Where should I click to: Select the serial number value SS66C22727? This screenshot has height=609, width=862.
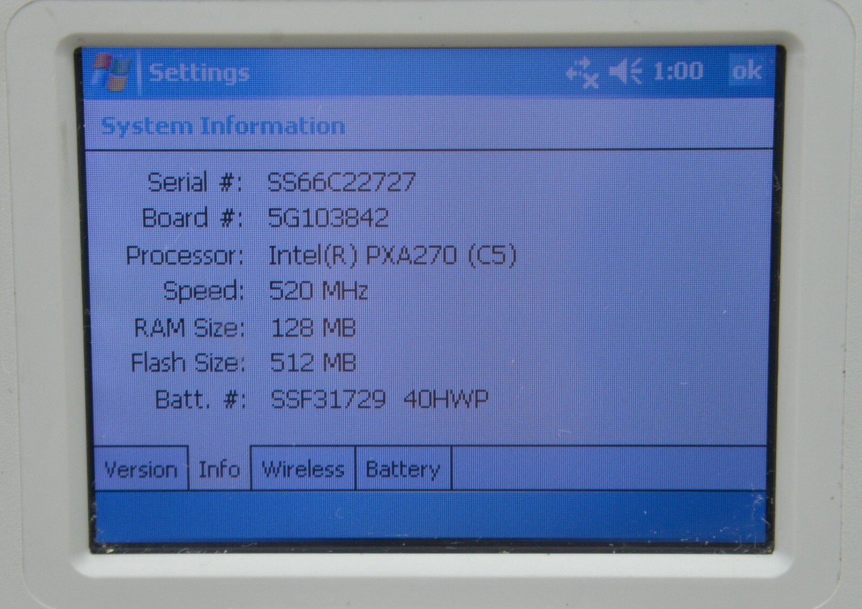tap(342, 183)
